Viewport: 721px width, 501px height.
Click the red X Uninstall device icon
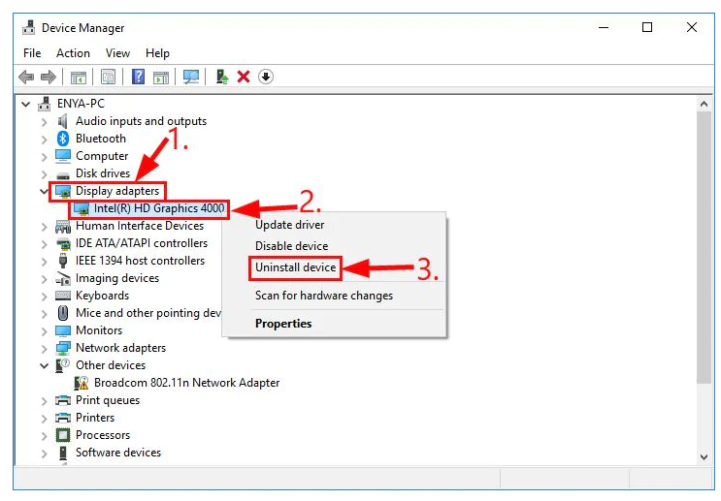point(244,77)
